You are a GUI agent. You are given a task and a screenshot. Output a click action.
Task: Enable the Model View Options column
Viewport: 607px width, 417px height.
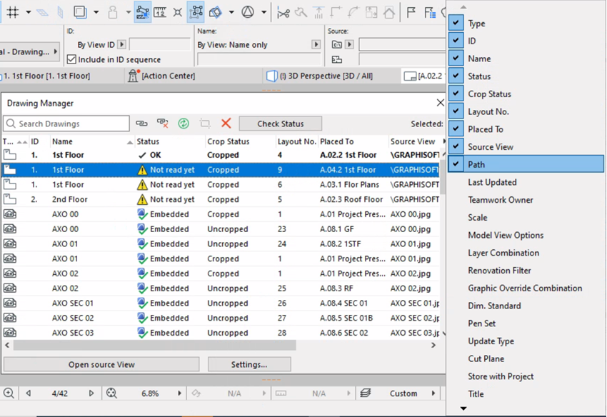506,235
